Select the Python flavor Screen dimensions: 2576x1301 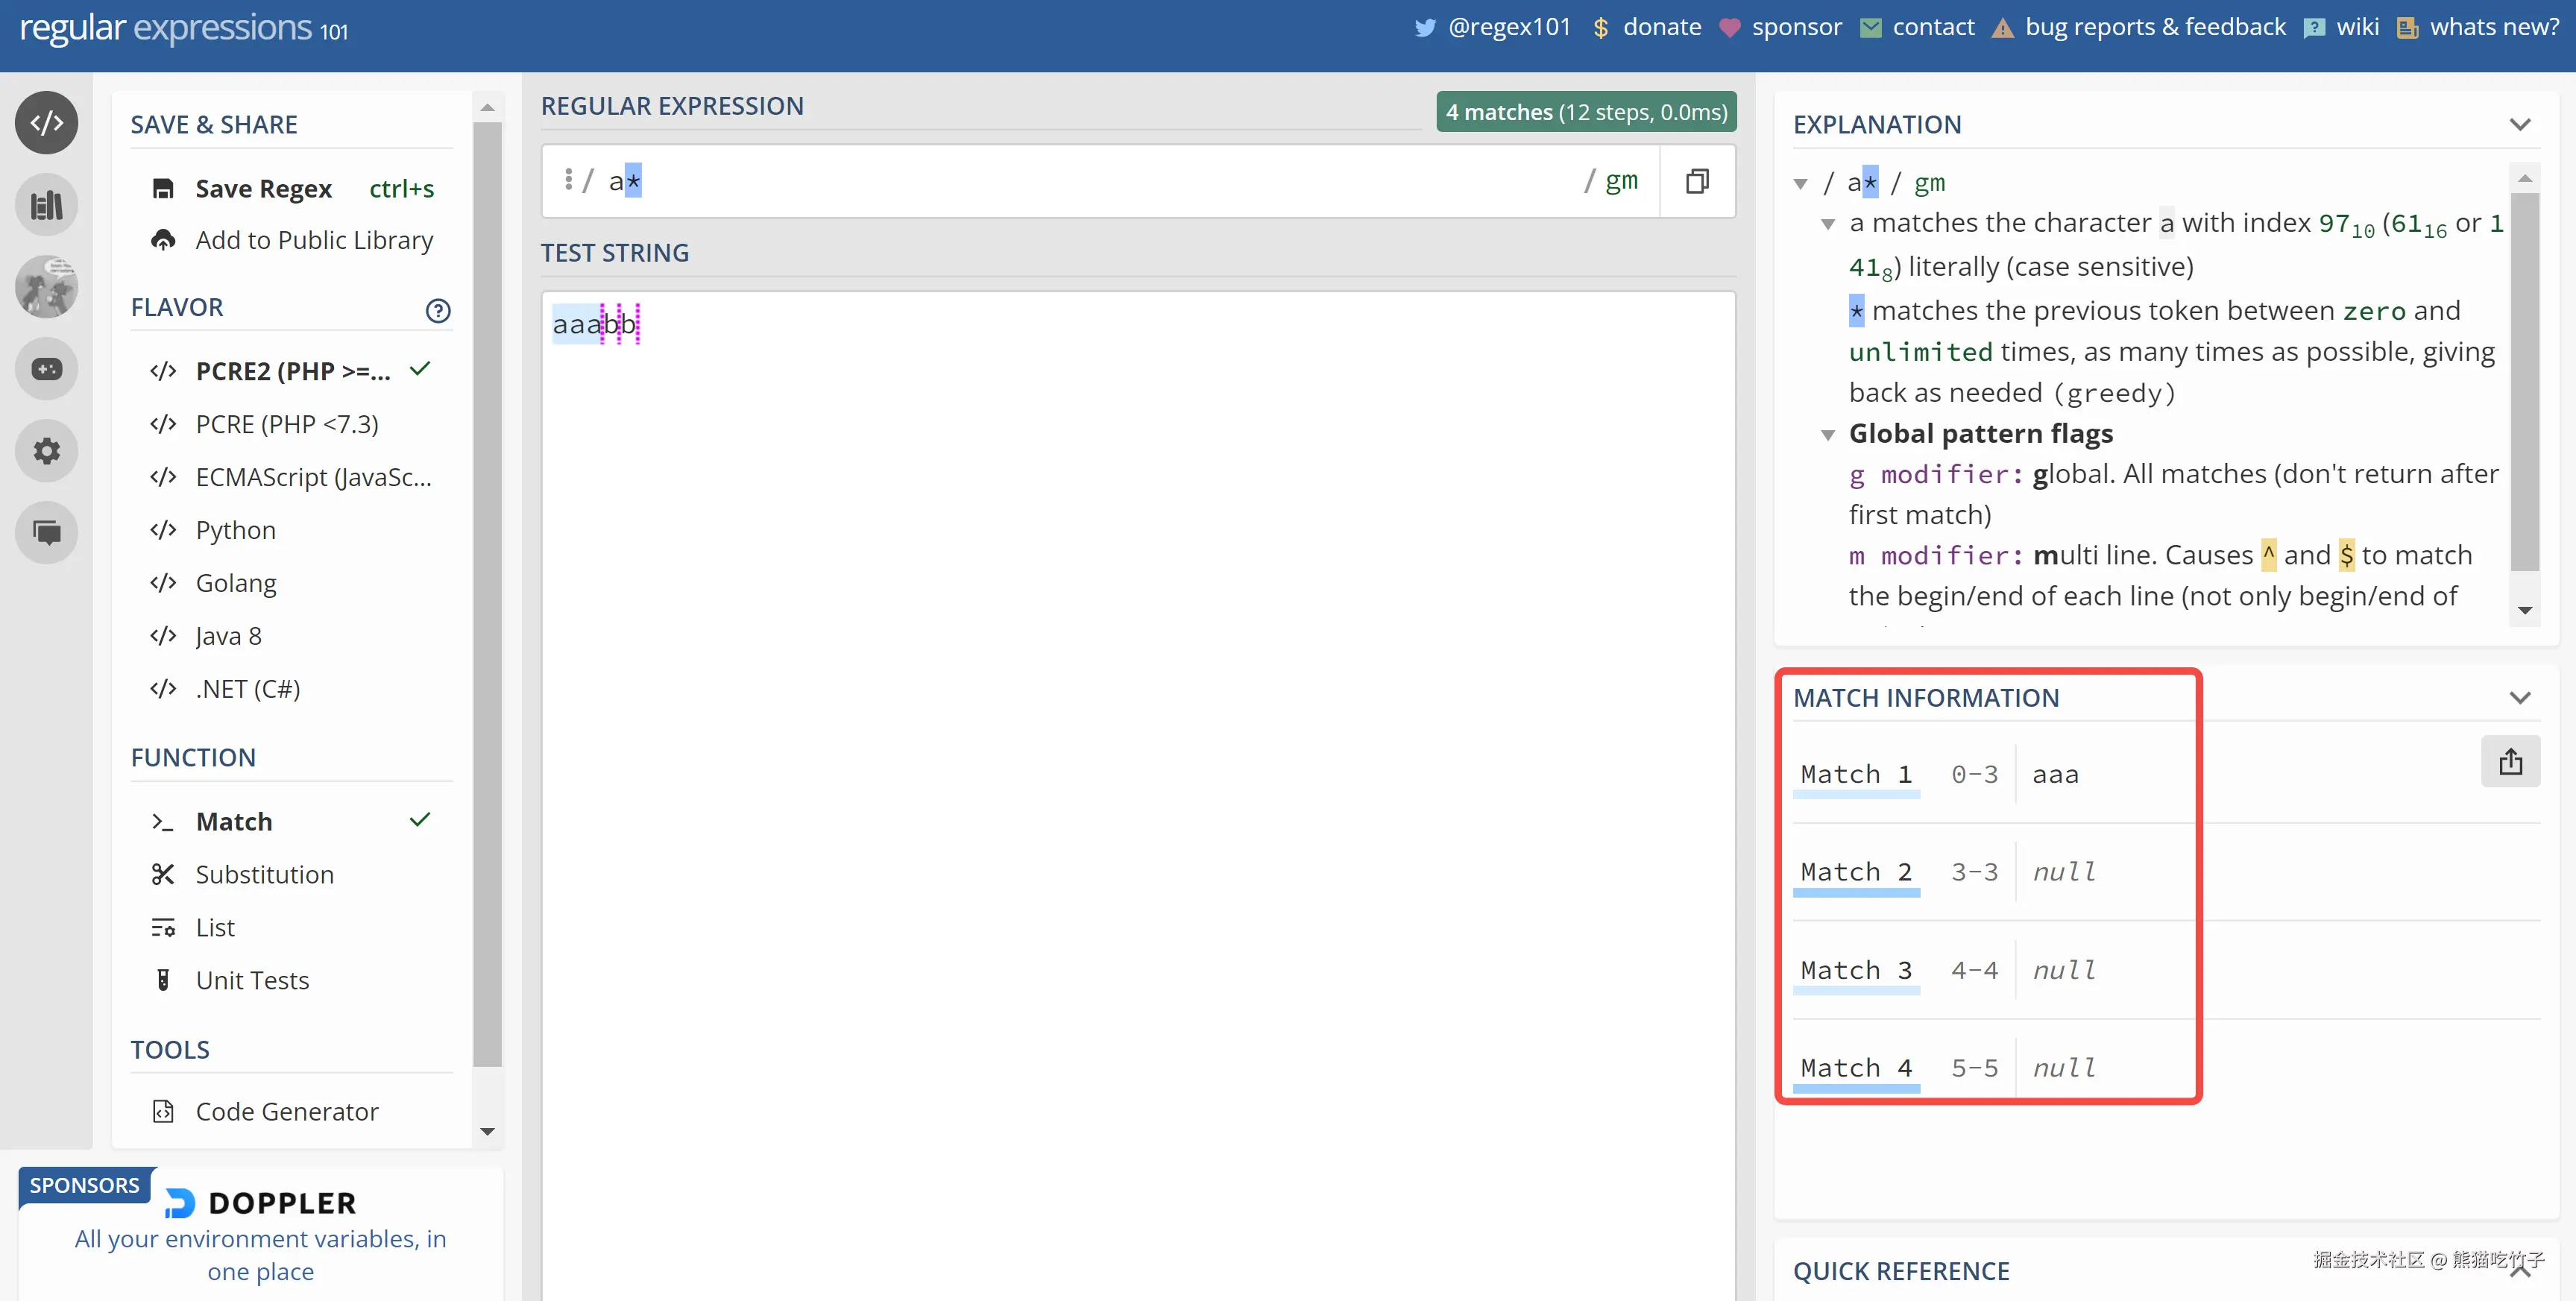tap(235, 530)
